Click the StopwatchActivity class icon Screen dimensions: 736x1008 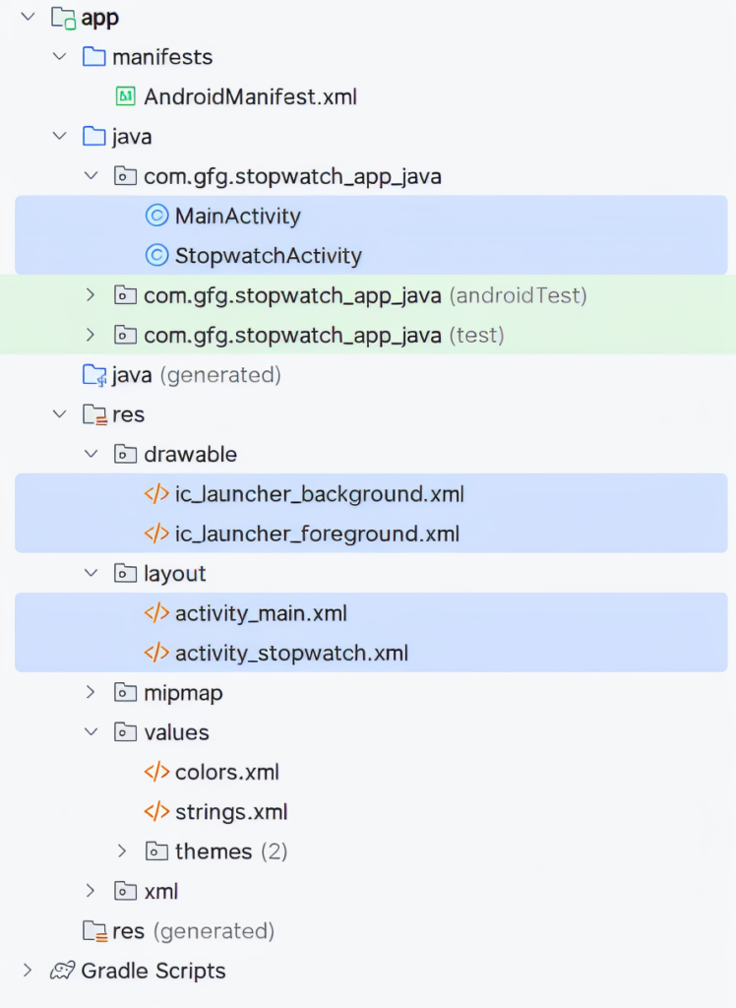(x=156, y=255)
